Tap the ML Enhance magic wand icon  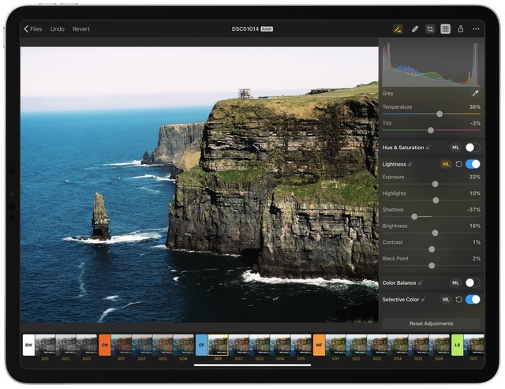click(x=398, y=29)
